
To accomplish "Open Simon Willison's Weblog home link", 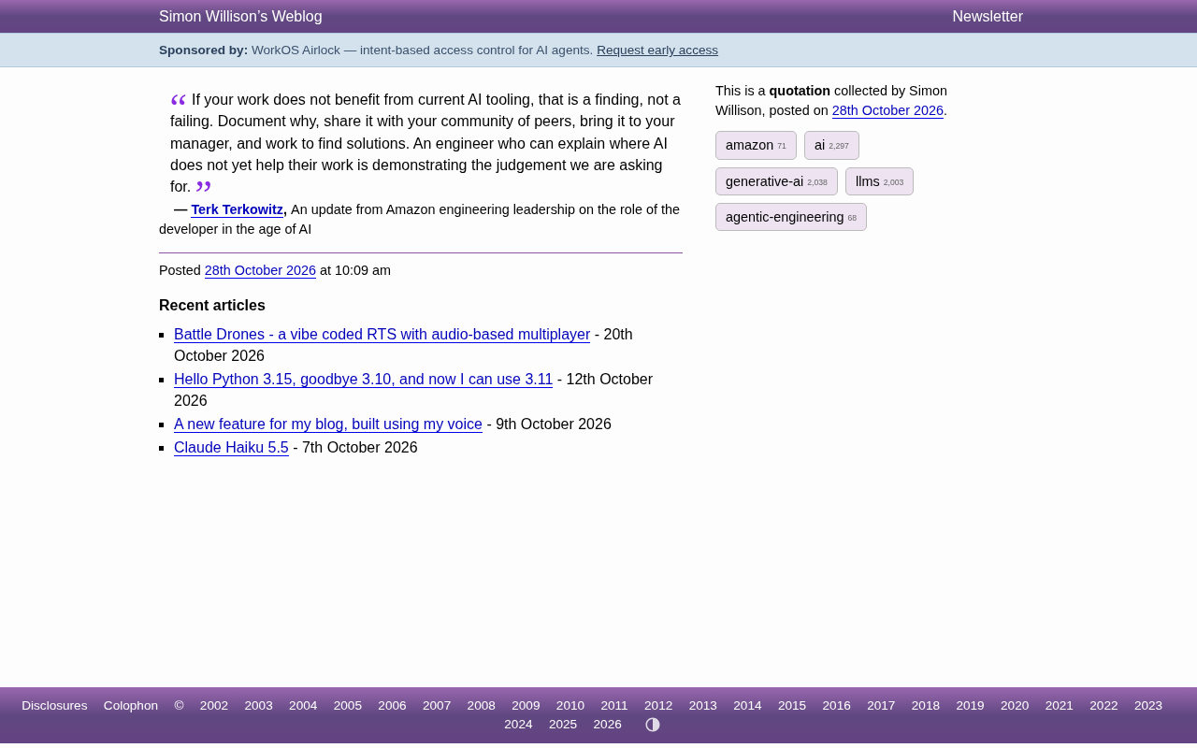I will pyautogui.click(x=240, y=17).
